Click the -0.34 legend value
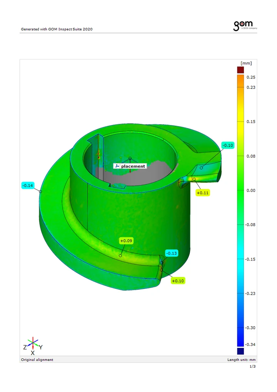277x392 pixels. click(x=250, y=345)
